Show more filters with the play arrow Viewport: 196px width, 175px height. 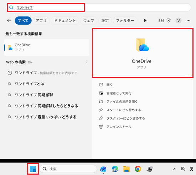(x=145, y=20)
